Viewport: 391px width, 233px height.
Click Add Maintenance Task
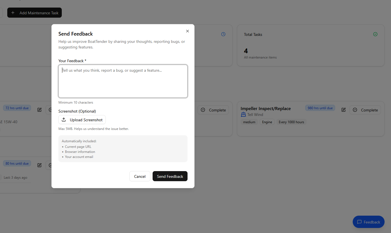click(35, 13)
